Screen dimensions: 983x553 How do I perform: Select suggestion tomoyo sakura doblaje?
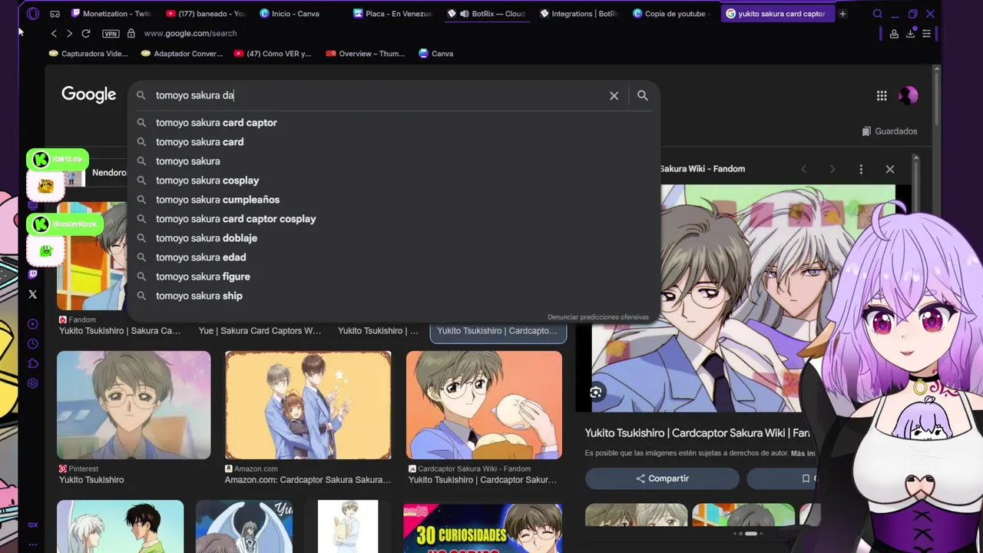pos(393,238)
